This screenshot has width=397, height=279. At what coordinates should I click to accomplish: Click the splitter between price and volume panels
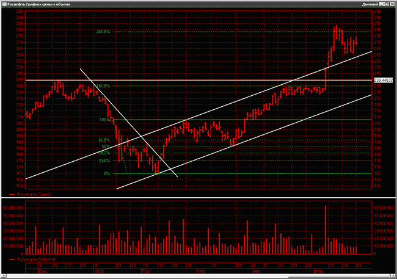click(198, 197)
